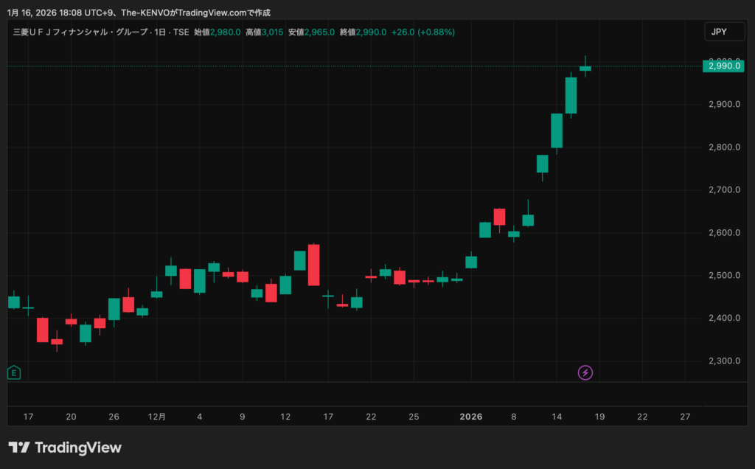Select the 12月 label on the time axis
This screenshot has height=469, width=755.
pyautogui.click(x=156, y=417)
